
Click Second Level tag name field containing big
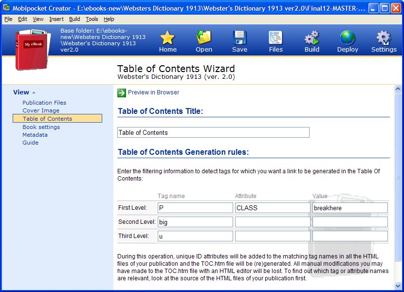pyautogui.click(x=195, y=222)
